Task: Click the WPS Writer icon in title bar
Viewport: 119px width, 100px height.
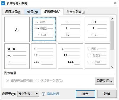Action: (x=3, y=3)
